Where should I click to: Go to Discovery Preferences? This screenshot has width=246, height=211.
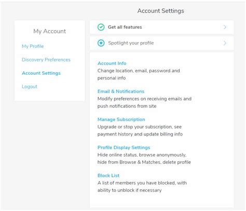point(46,60)
